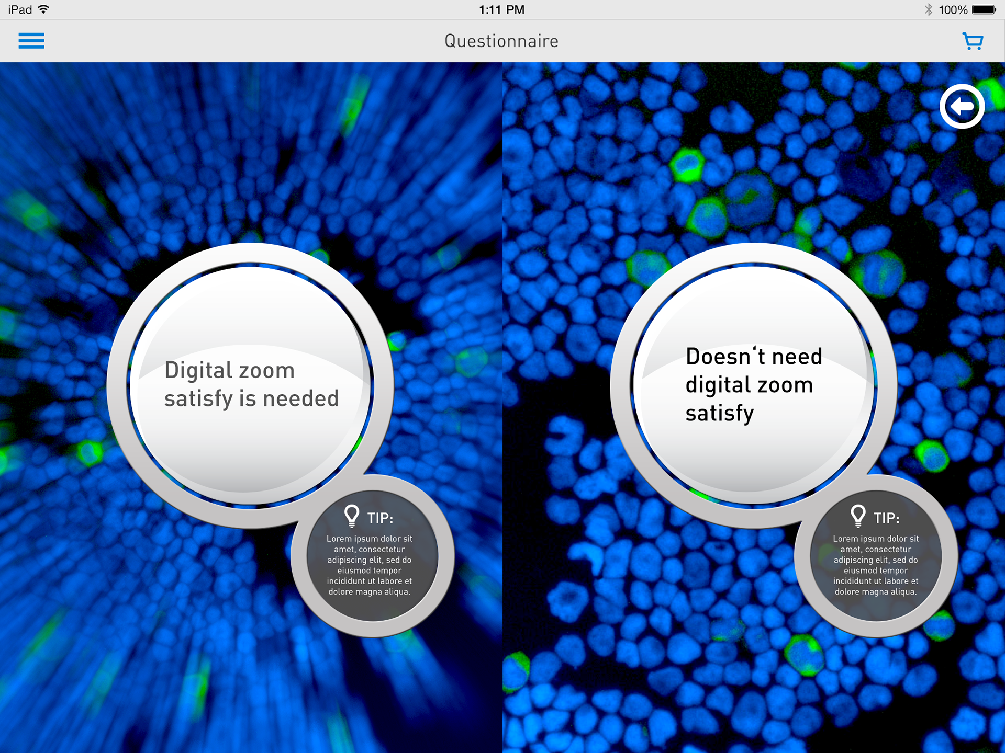1005x753 pixels.
Task: Tap the Questionnaire title
Action: tap(501, 41)
